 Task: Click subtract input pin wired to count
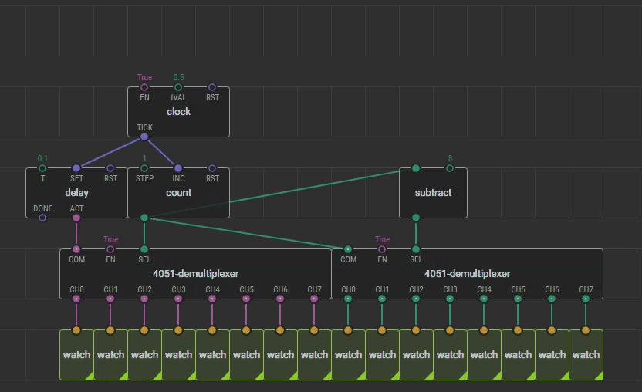(416, 168)
